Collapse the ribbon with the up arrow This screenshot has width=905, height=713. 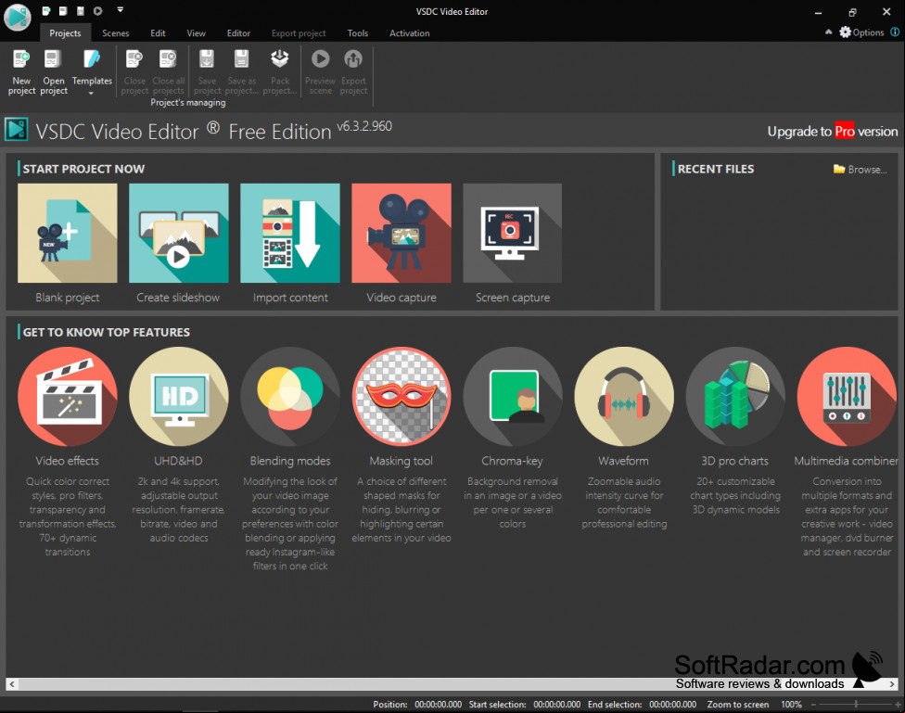click(828, 32)
